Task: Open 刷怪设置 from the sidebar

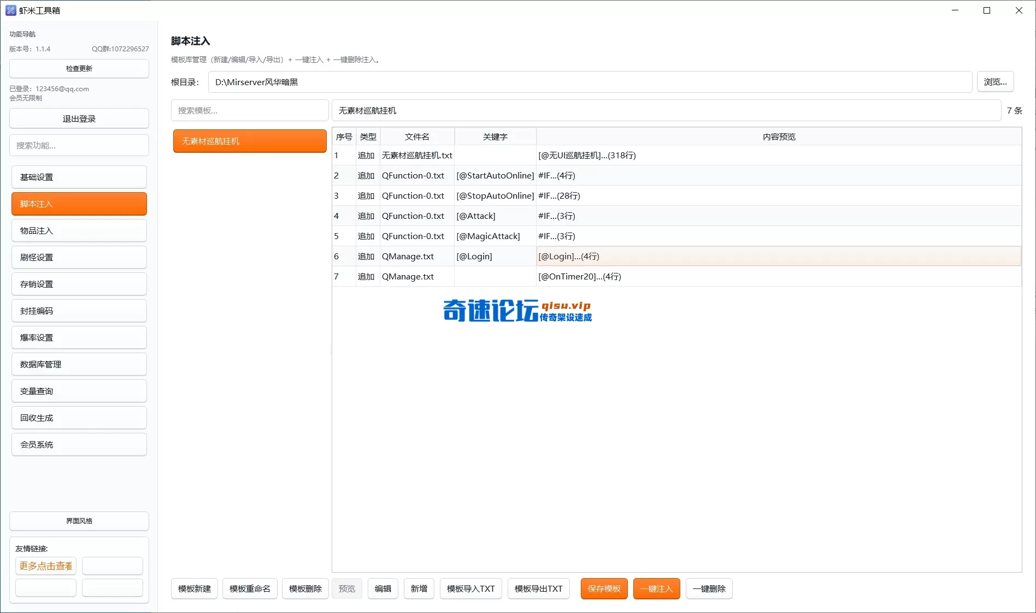Action: click(x=79, y=257)
